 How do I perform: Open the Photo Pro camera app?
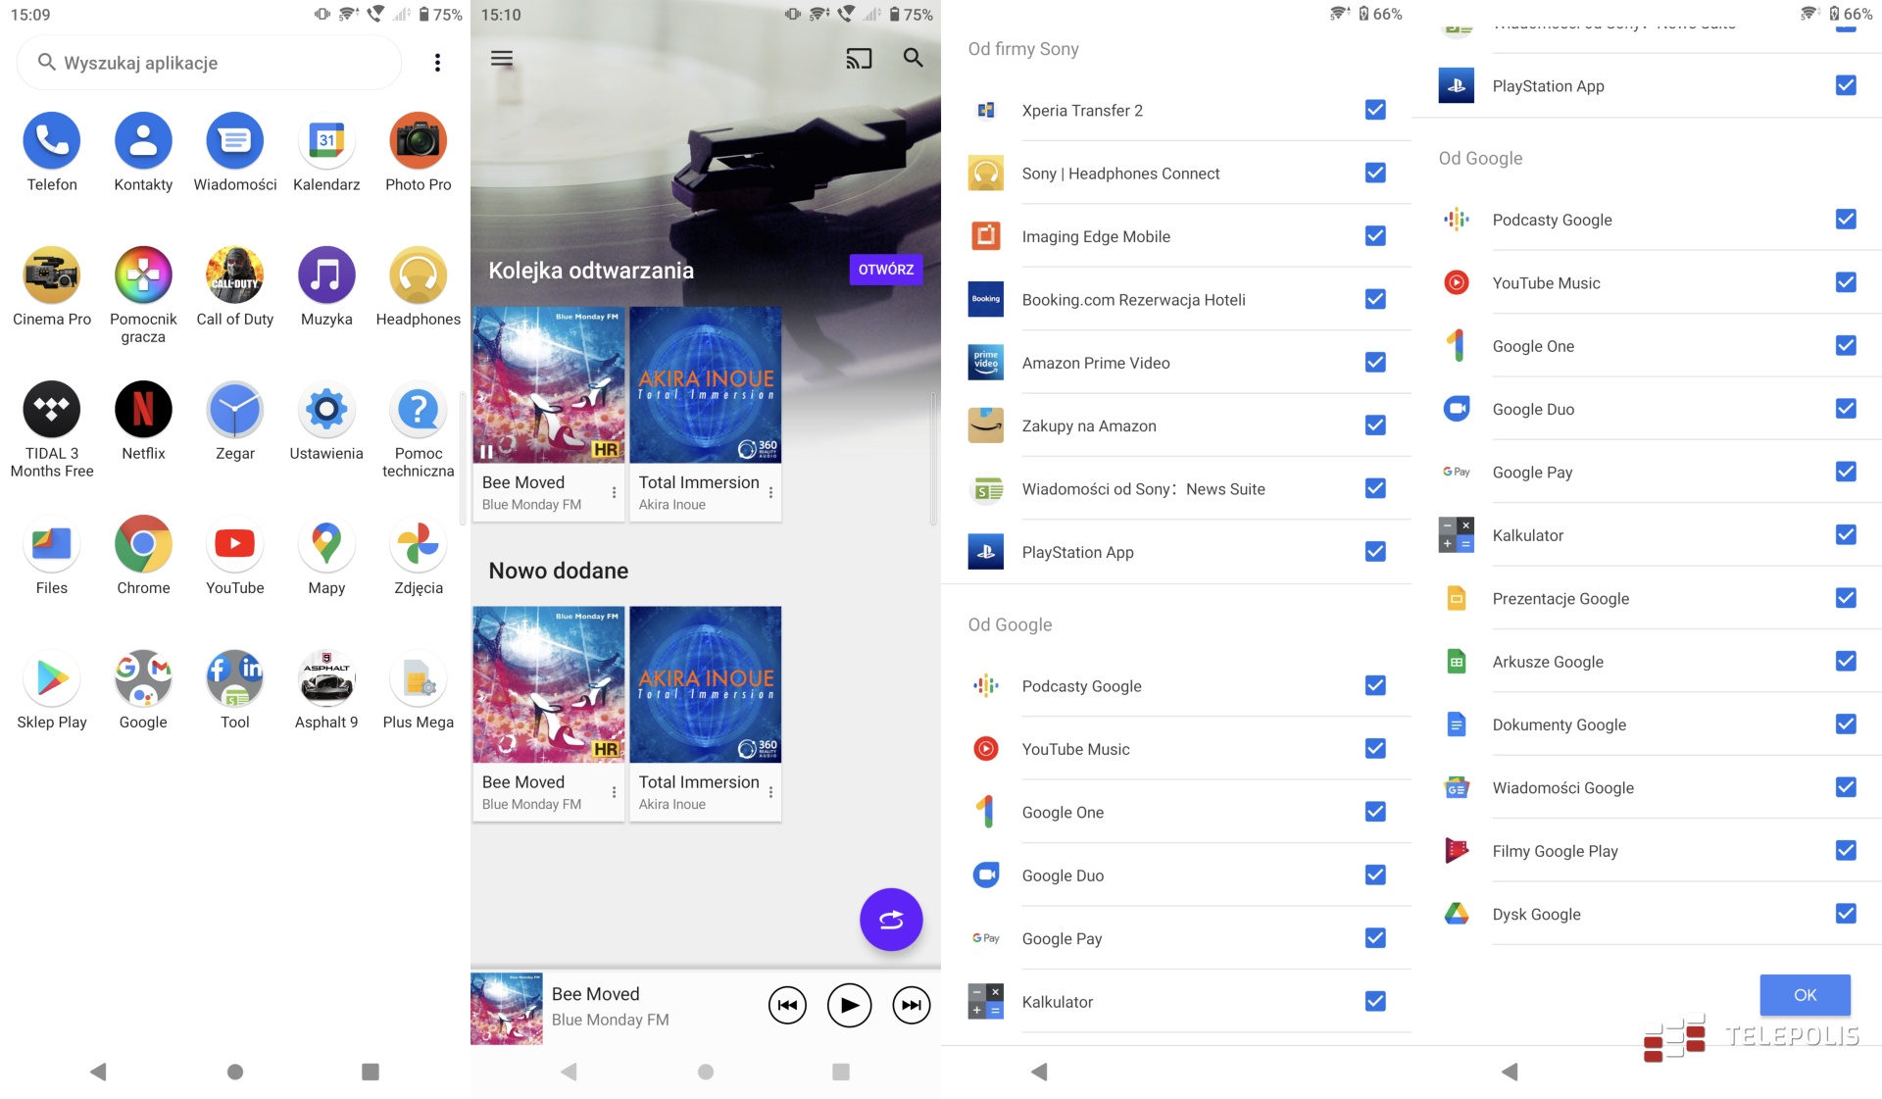tap(418, 141)
